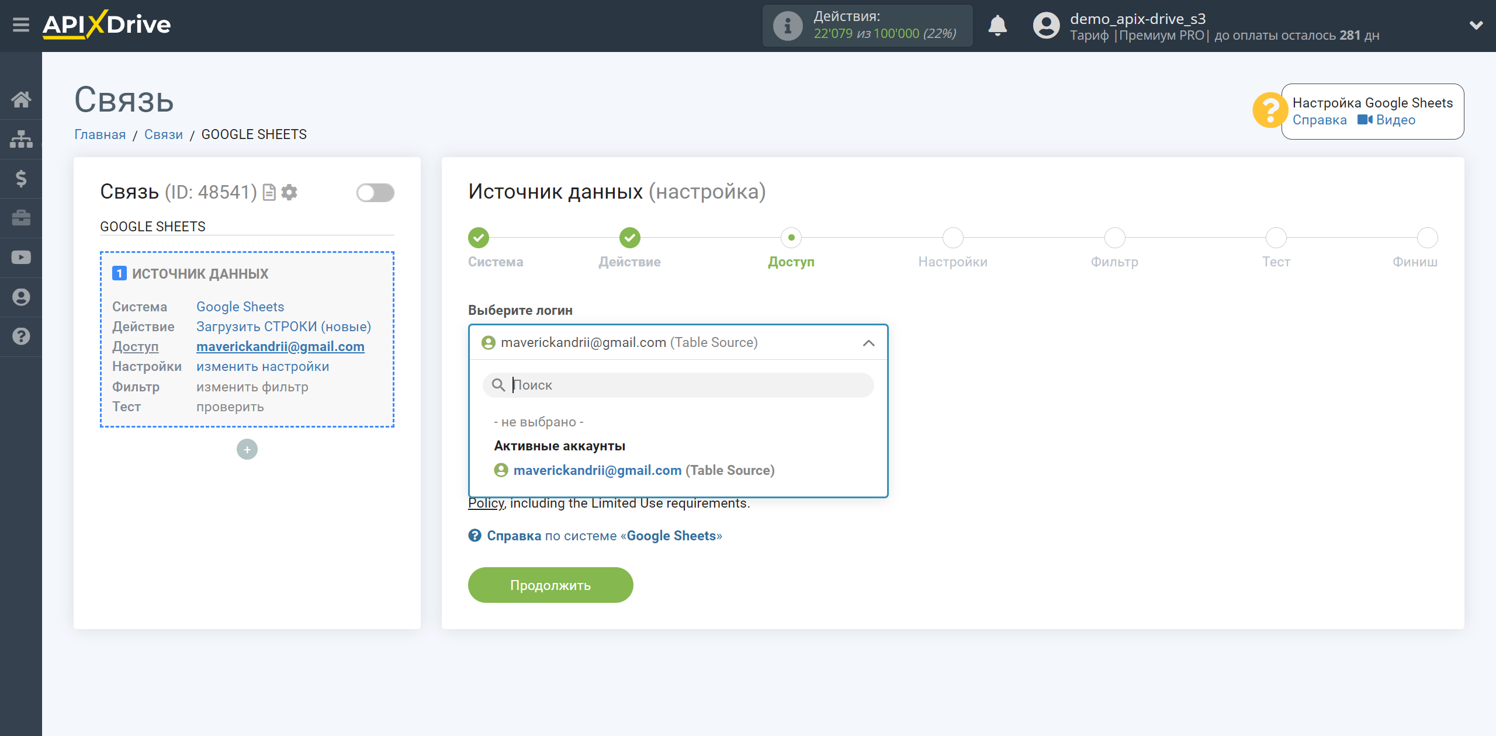
Task: Open profile icon in sidebar
Action: click(x=21, y=297)
